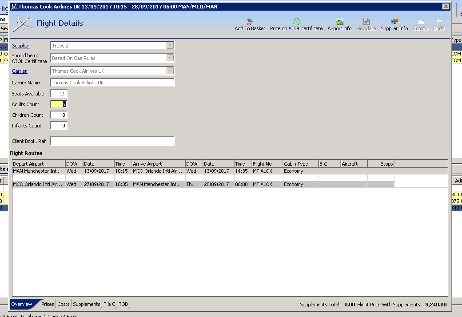Screen dimensions: 462x317
Task: Follow the Carrier link label
Action: pos(20,71)
